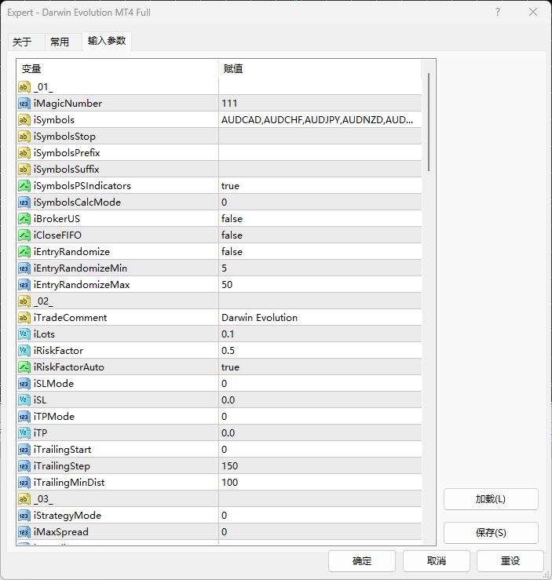
Task: Click the boolean icon beside iRiskFactorAuto
Action: point(24,367)
